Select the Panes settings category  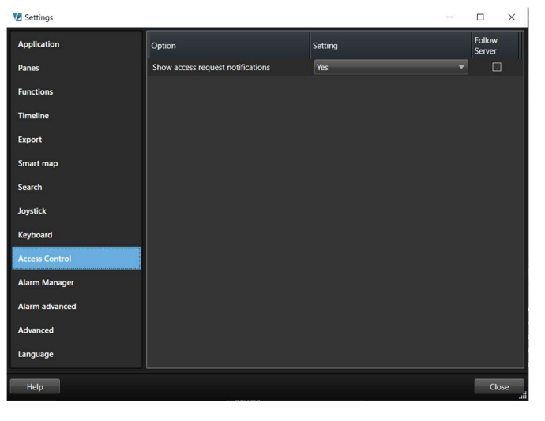[x=28, y=68]
